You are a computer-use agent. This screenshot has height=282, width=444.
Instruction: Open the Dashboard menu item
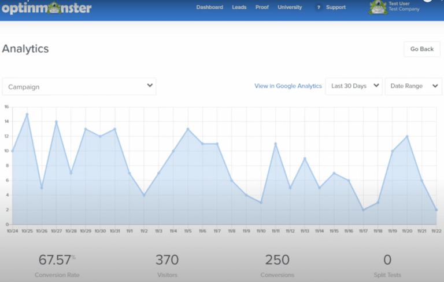209,7
